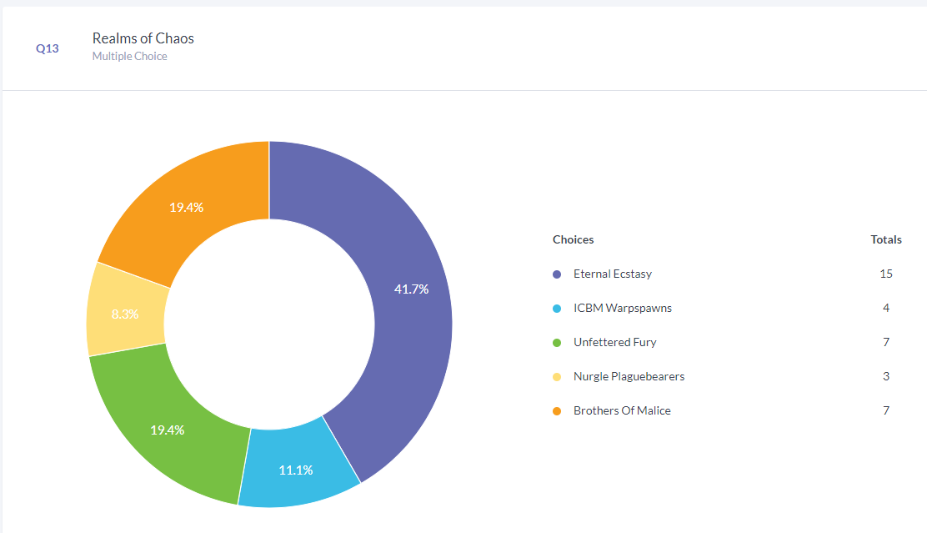This screenshot has width=927, height=533.
Task: Click the yellow legend dot for Nurgle Plaguebearers
Action: (x=556, y=377)
